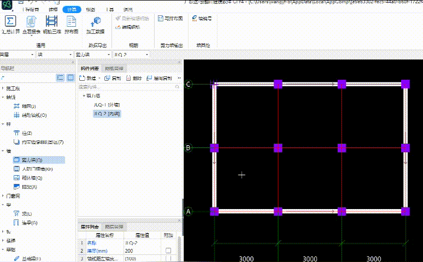Expand the 楼梯 tree node
The image size is (423, 262).
click(x=3, y=240)
